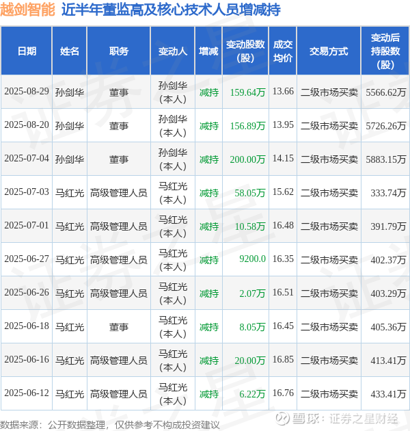Click the 交易方式 column header

pyautogui.click(x=329, y=51)
